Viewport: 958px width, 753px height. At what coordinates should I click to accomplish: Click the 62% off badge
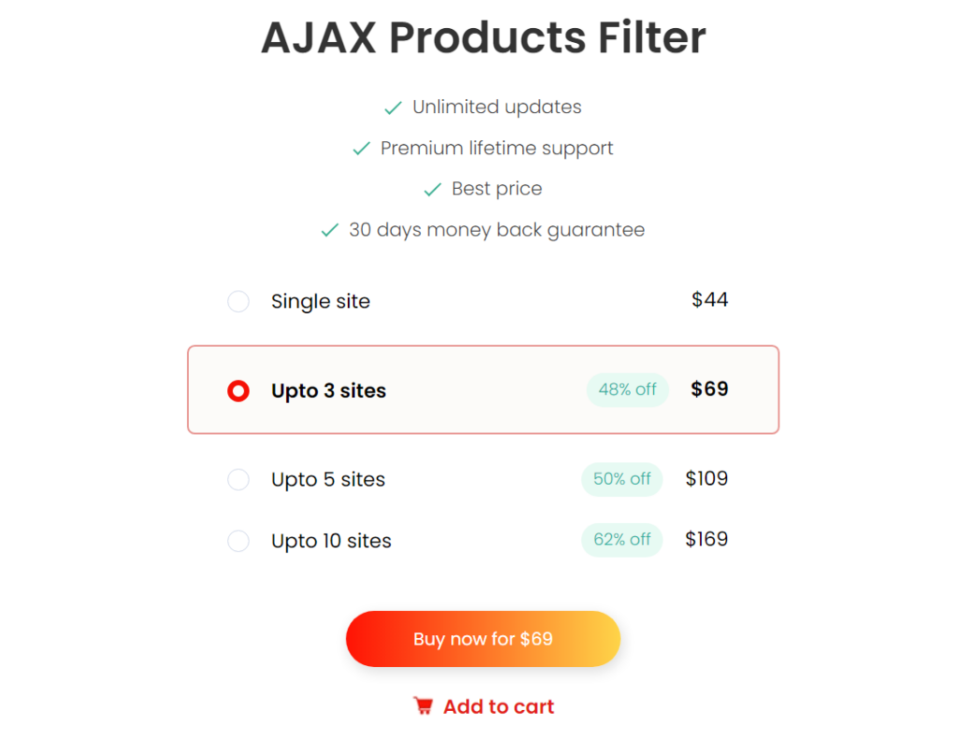621,540
